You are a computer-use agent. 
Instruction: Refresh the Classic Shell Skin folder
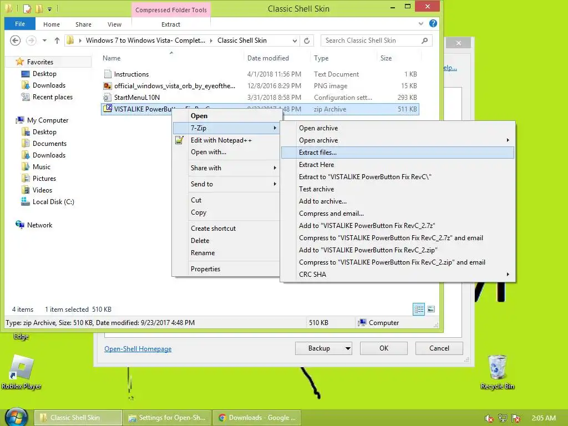(x=307, y=40)
